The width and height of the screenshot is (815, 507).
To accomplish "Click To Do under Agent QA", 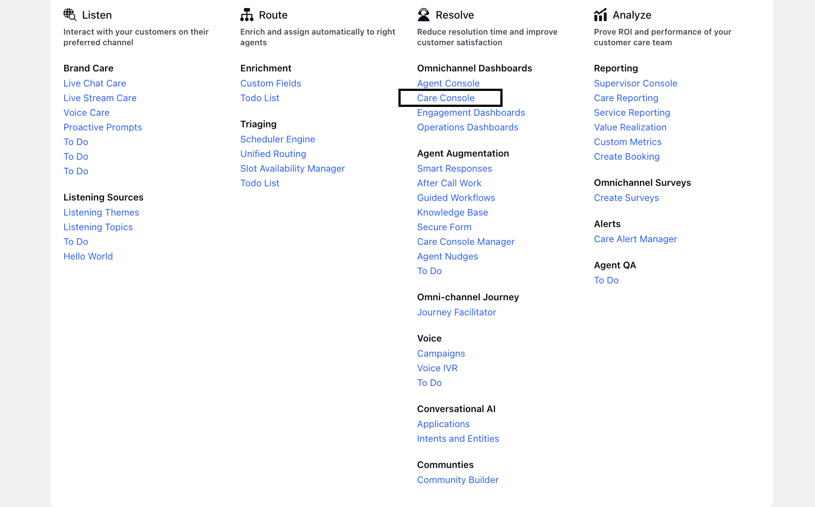I will [606, 280].
